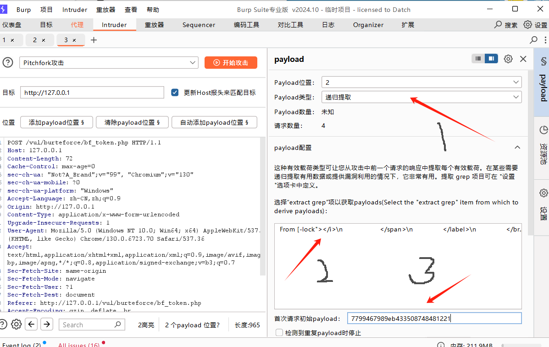The image size is (549, 347).
Task: Open the Intruder menu in the menu bar
Action: point(75,10)
